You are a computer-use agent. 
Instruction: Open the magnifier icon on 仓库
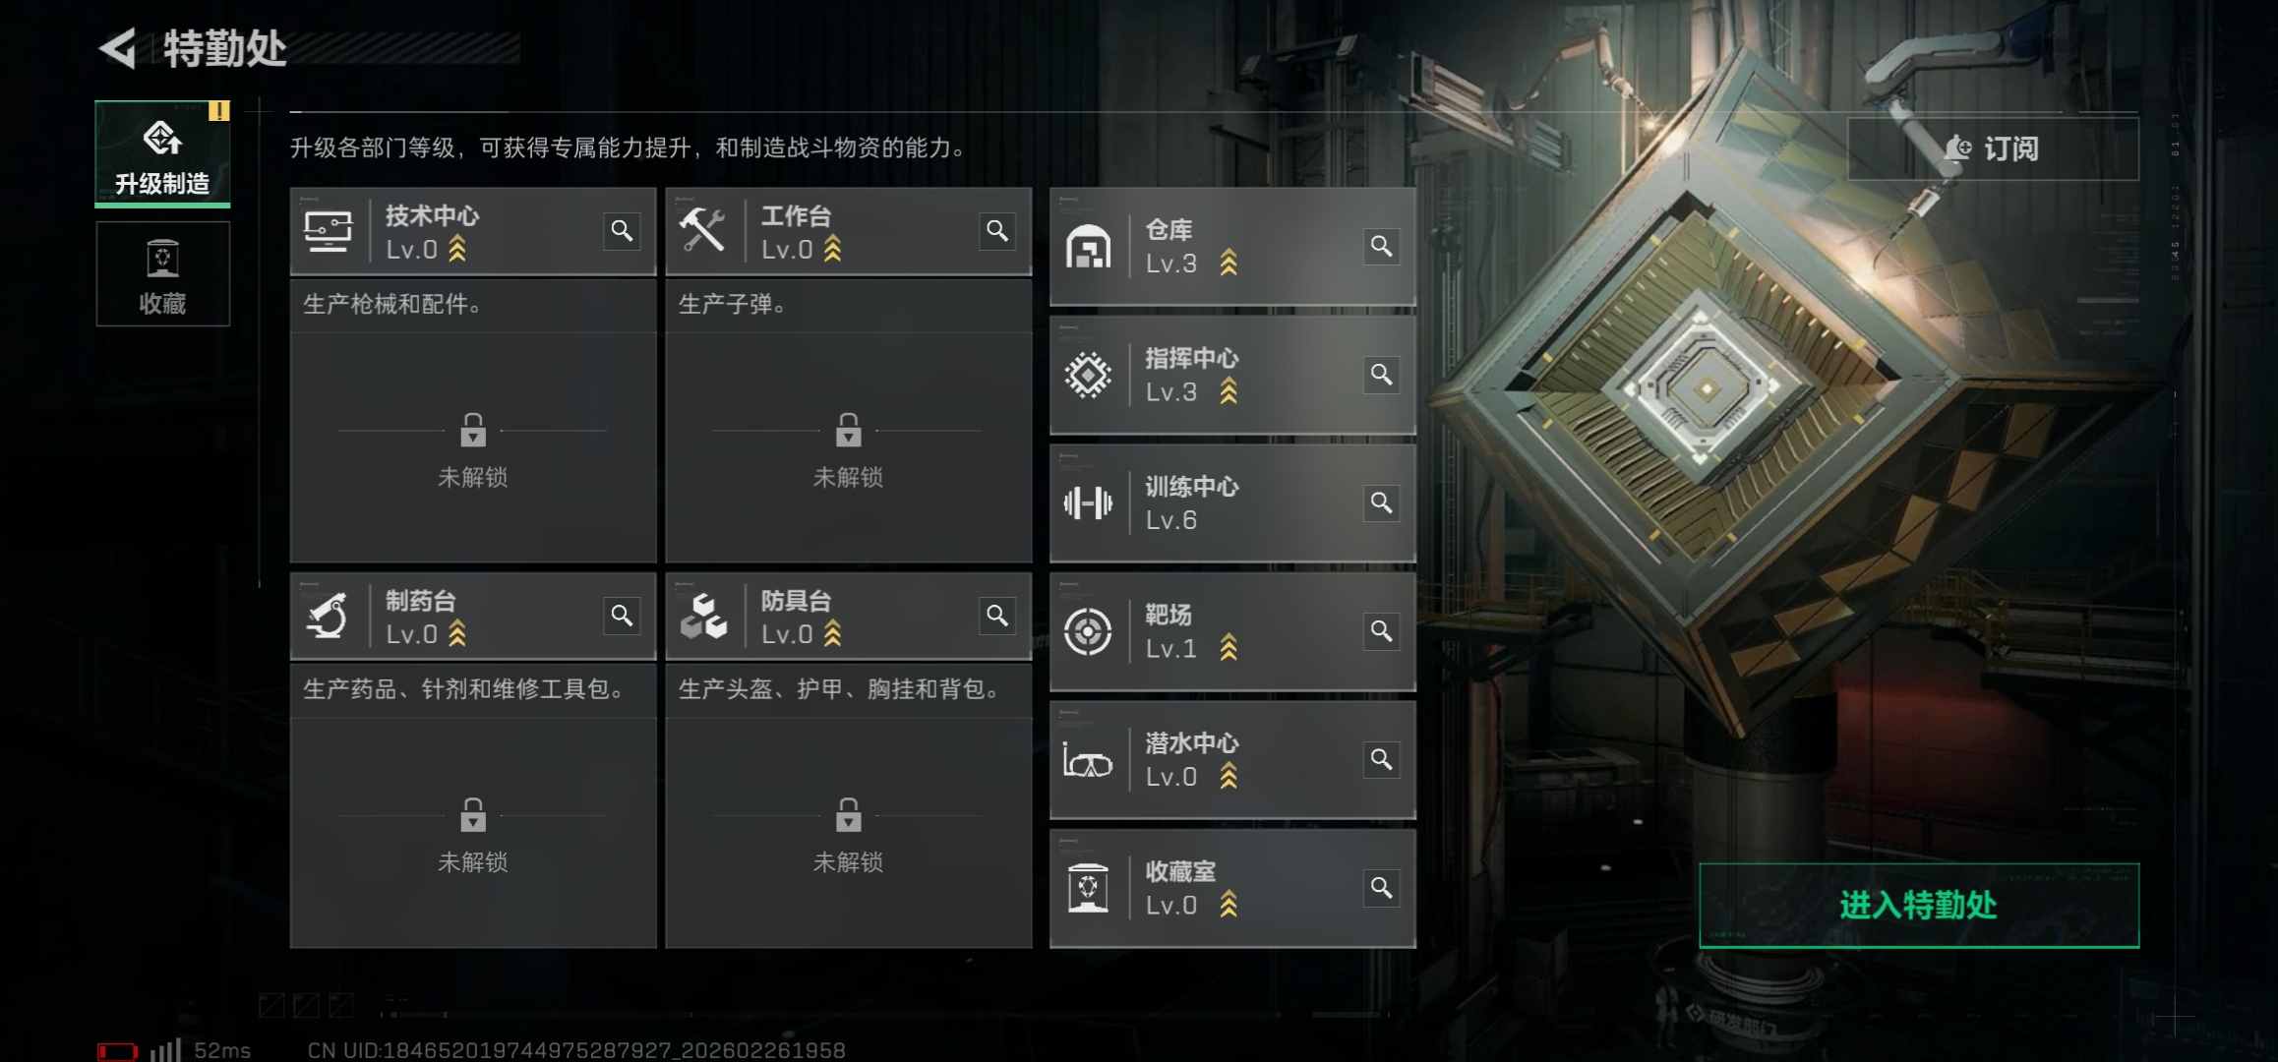click(1382, 246)
